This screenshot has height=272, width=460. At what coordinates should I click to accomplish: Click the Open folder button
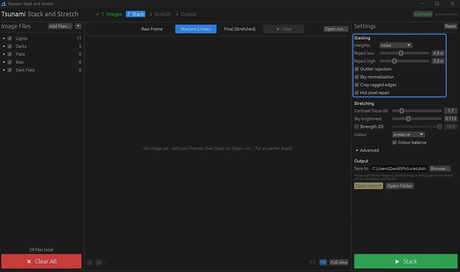pos(400,186)
